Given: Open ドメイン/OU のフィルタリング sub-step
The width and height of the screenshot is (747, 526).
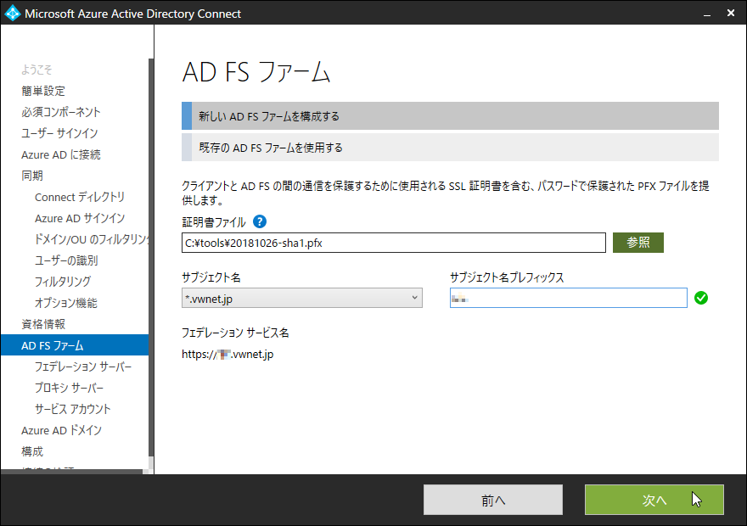Looking at the screenshot, I should (92, 239).
